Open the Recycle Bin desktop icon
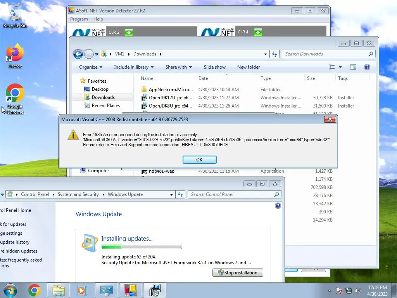This screenshot has width=397, height=298. (15, 16)
